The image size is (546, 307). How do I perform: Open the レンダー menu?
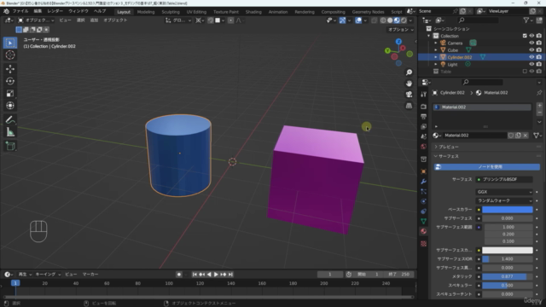(55, 11)
